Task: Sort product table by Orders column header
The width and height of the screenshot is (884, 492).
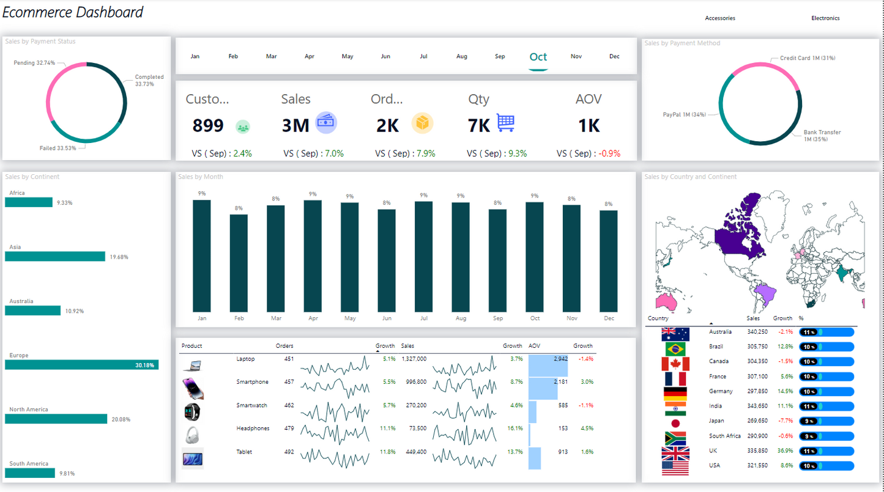Action: 284,346
